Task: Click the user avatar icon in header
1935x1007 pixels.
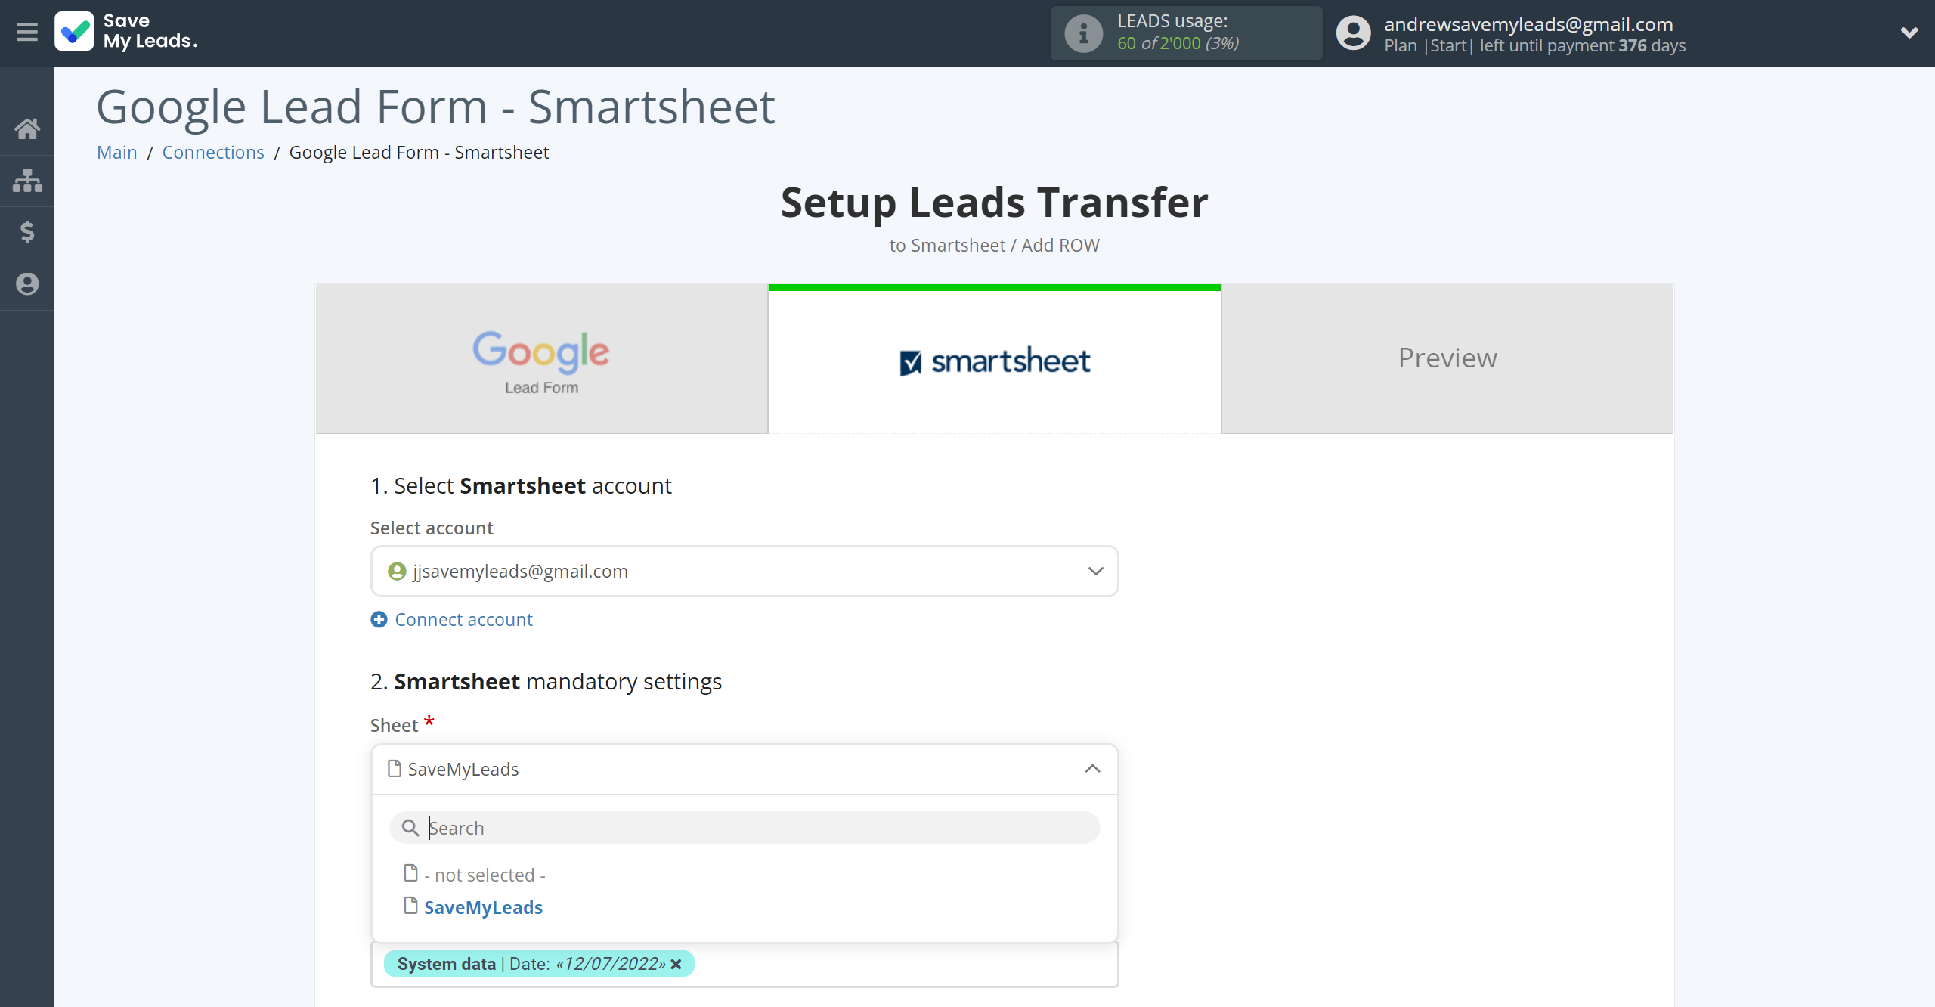Action: point(1353,33)
